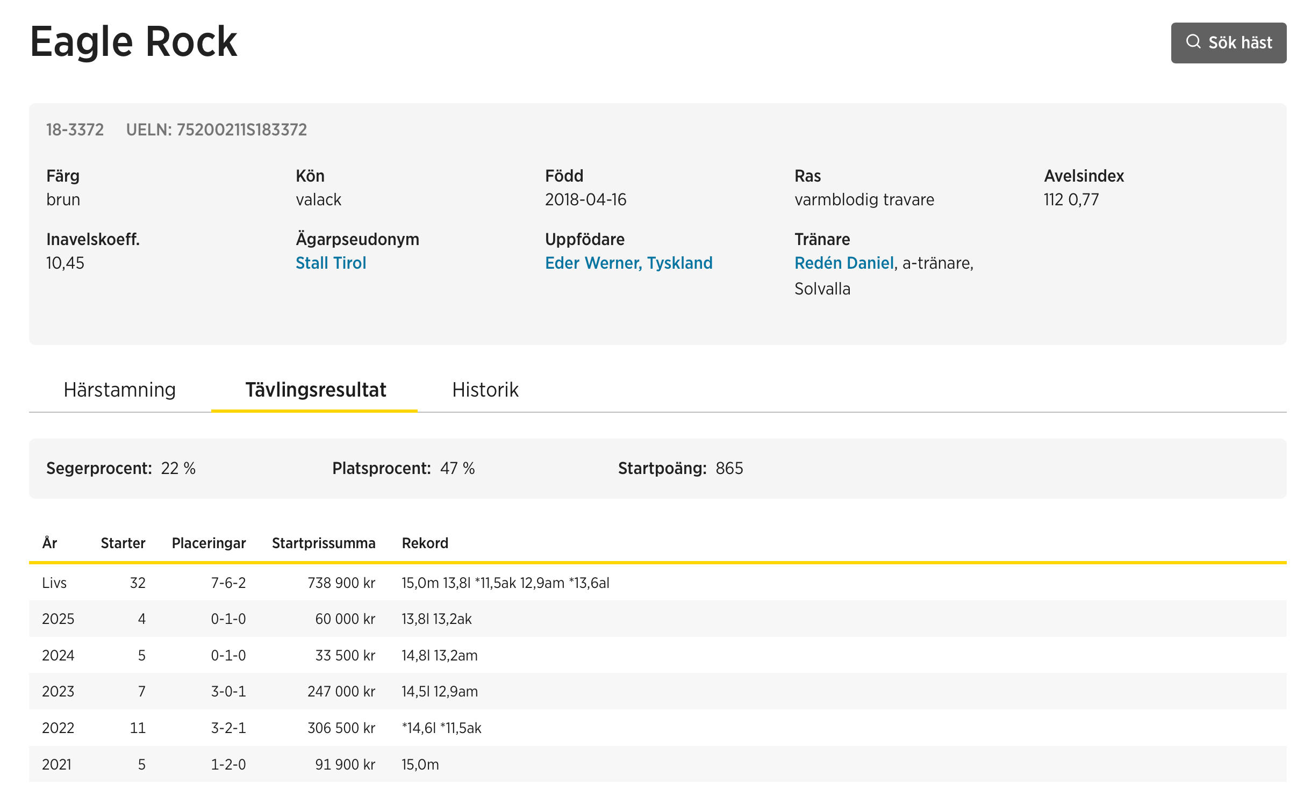1304x790 pixels.
Task: Switch to the Historik tab
Action: pyautogui.click(x=485, y=390)
